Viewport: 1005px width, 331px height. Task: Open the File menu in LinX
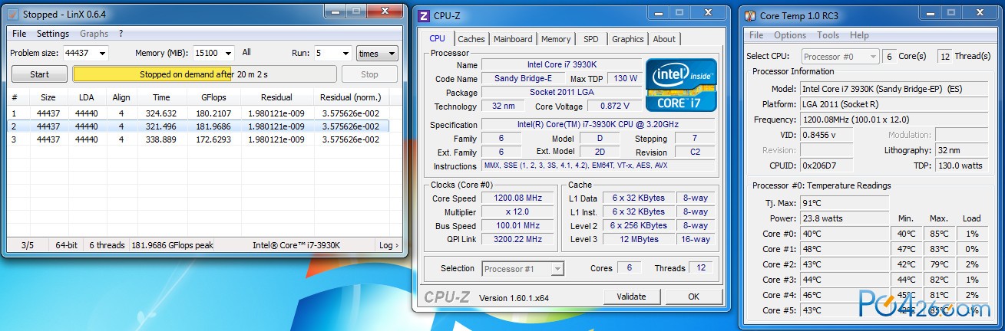19,34
